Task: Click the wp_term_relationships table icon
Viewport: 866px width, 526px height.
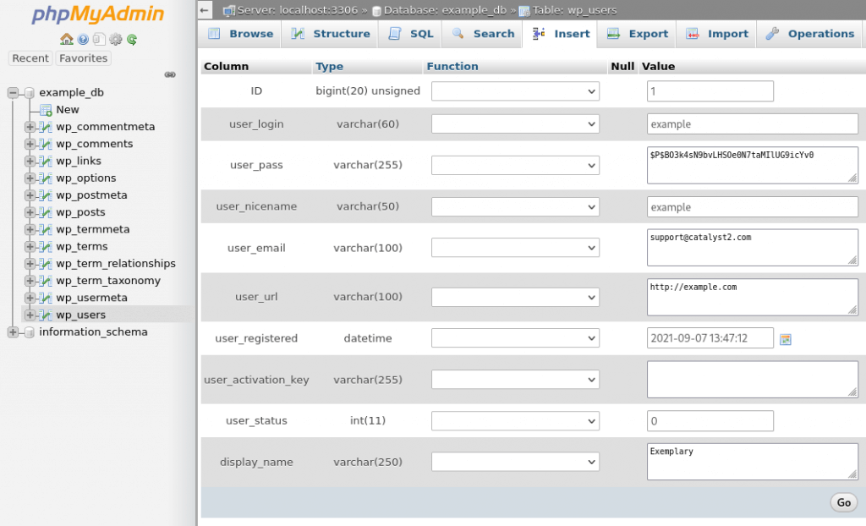Action: tap(46, 264)
